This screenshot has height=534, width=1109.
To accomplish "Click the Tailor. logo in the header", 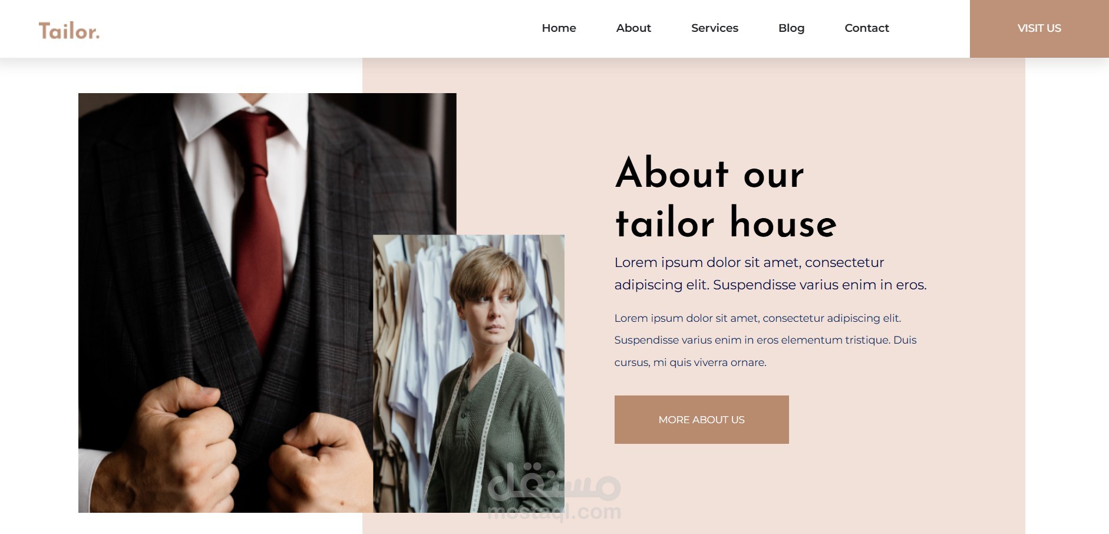I will [x=69, y=30].
